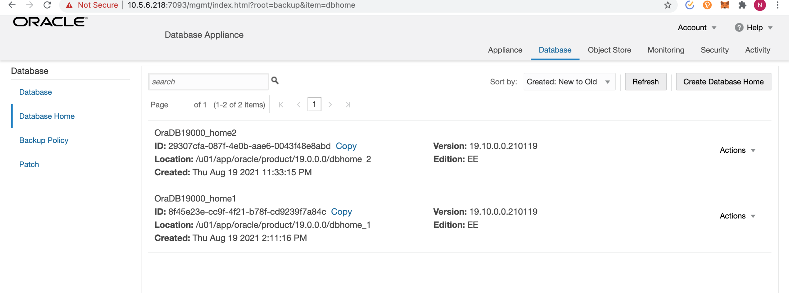The height and width of the screenshot is (293, 789).
Task: Open the MetaMask fox extension
Action: 725,5
